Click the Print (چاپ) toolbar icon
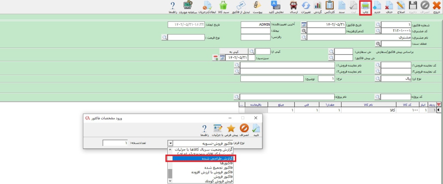This screenshot has height=184, width=443. click(366, 6)
